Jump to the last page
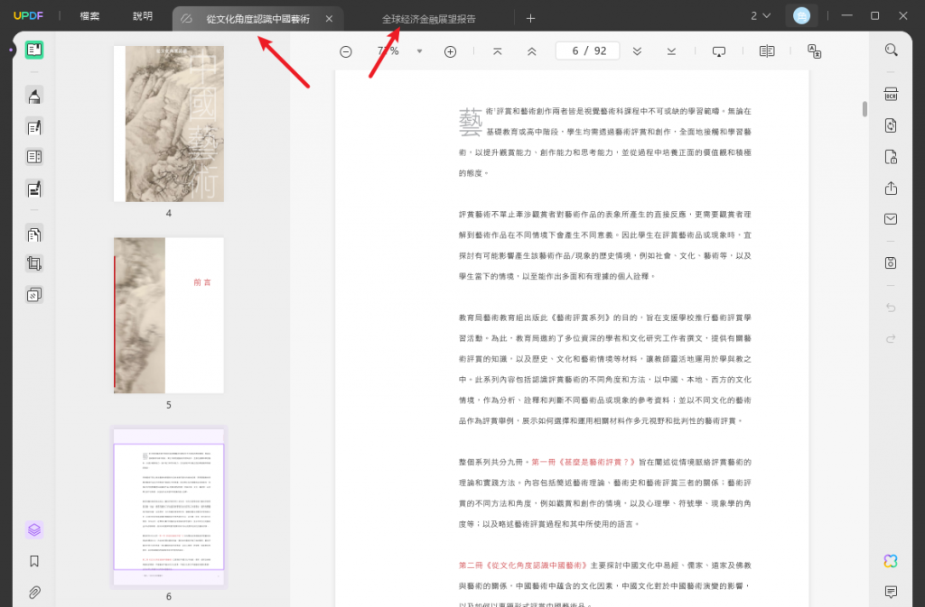Screen dimensions: 925x607 [x=671, y=51]
